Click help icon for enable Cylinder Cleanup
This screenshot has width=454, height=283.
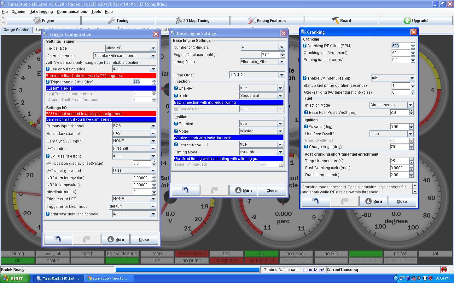tap(305, 78)
